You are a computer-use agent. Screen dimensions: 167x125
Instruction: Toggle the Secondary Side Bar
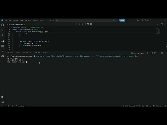151,20
